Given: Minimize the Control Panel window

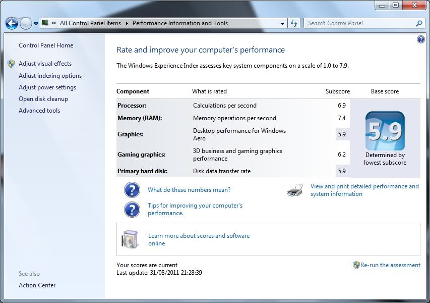Looking at the screenshot, I should click(382, 5).
